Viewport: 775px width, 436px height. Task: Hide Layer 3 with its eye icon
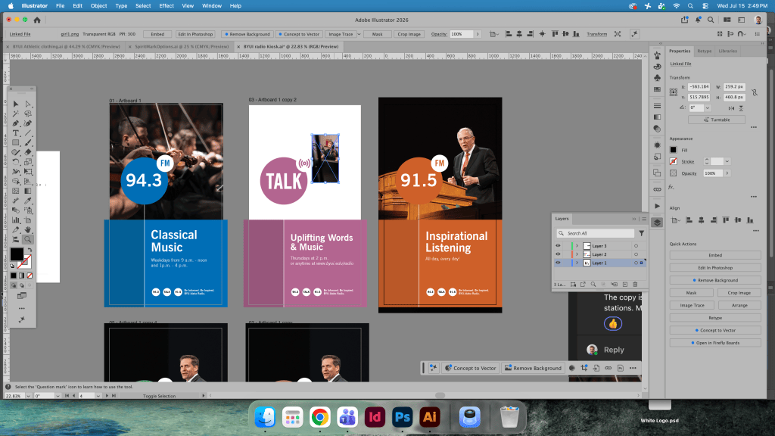558,246
